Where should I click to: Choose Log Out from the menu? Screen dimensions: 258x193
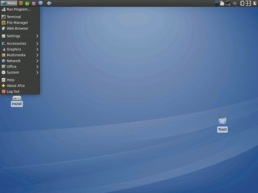click(20, 92)
